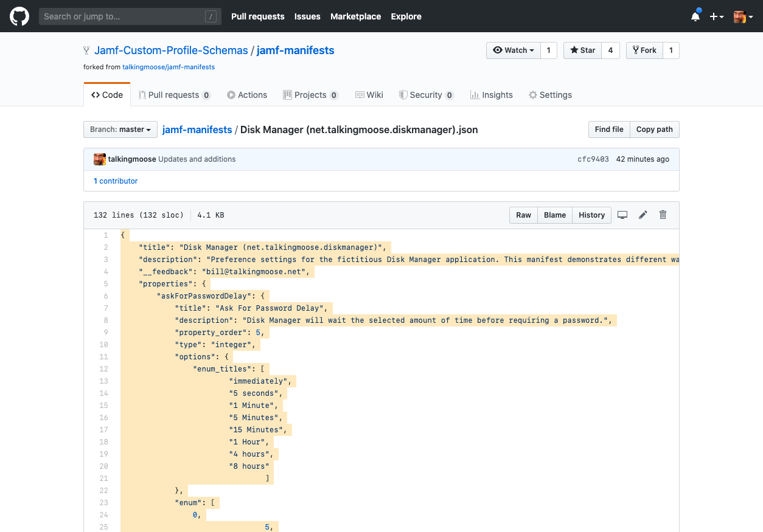This screenshot has width=763, height=532.
Task: Click the Find file button
Action: point(609,130)
